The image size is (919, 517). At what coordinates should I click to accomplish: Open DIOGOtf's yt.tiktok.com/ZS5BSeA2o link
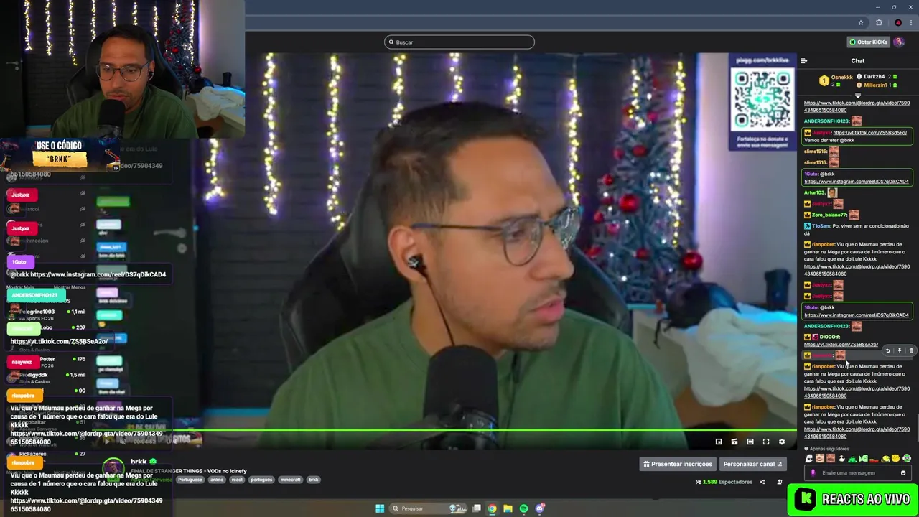pos(841,345)
